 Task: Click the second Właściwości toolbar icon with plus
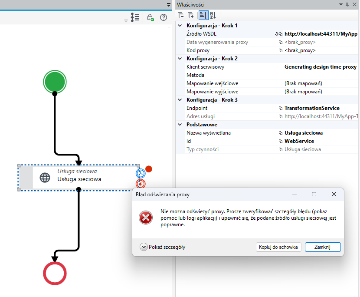[x=190, y=15]
